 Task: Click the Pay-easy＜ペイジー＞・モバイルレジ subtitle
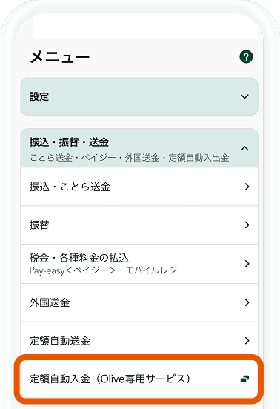click(103, 270)
